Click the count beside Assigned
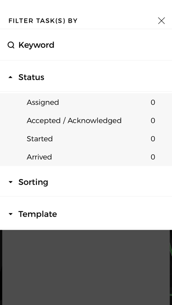Image resolution: width=172 pixels, height=305 pixels. (153, 102)
